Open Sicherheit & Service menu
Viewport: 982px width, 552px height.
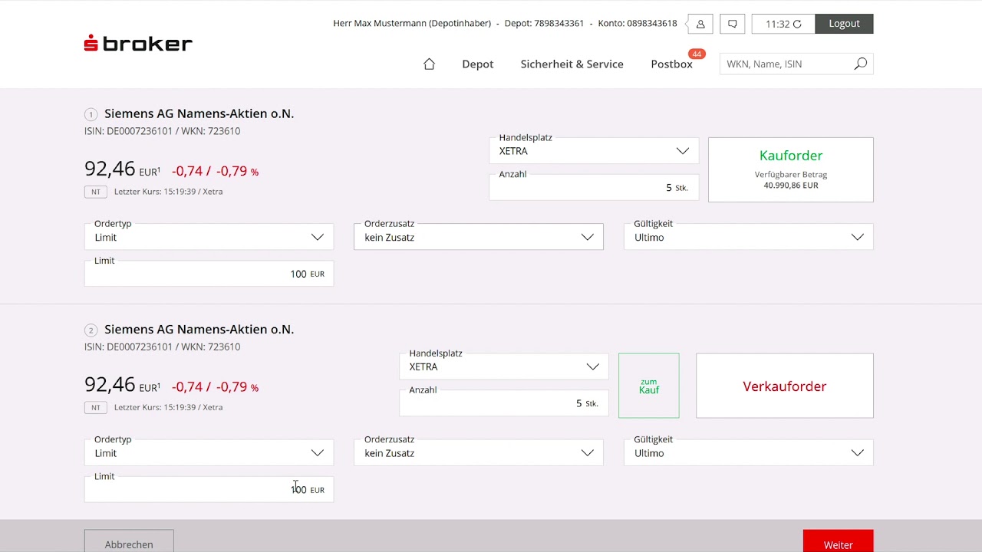pyautogui.click(x=572, y=64)
